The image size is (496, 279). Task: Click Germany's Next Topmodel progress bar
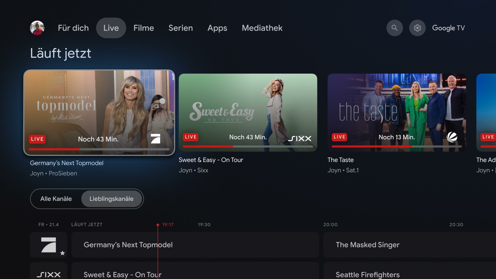(x=99, y=149)
